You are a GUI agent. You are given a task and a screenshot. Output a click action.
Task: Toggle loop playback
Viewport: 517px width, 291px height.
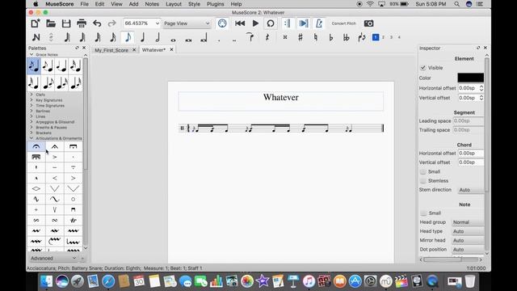[271, 23]
